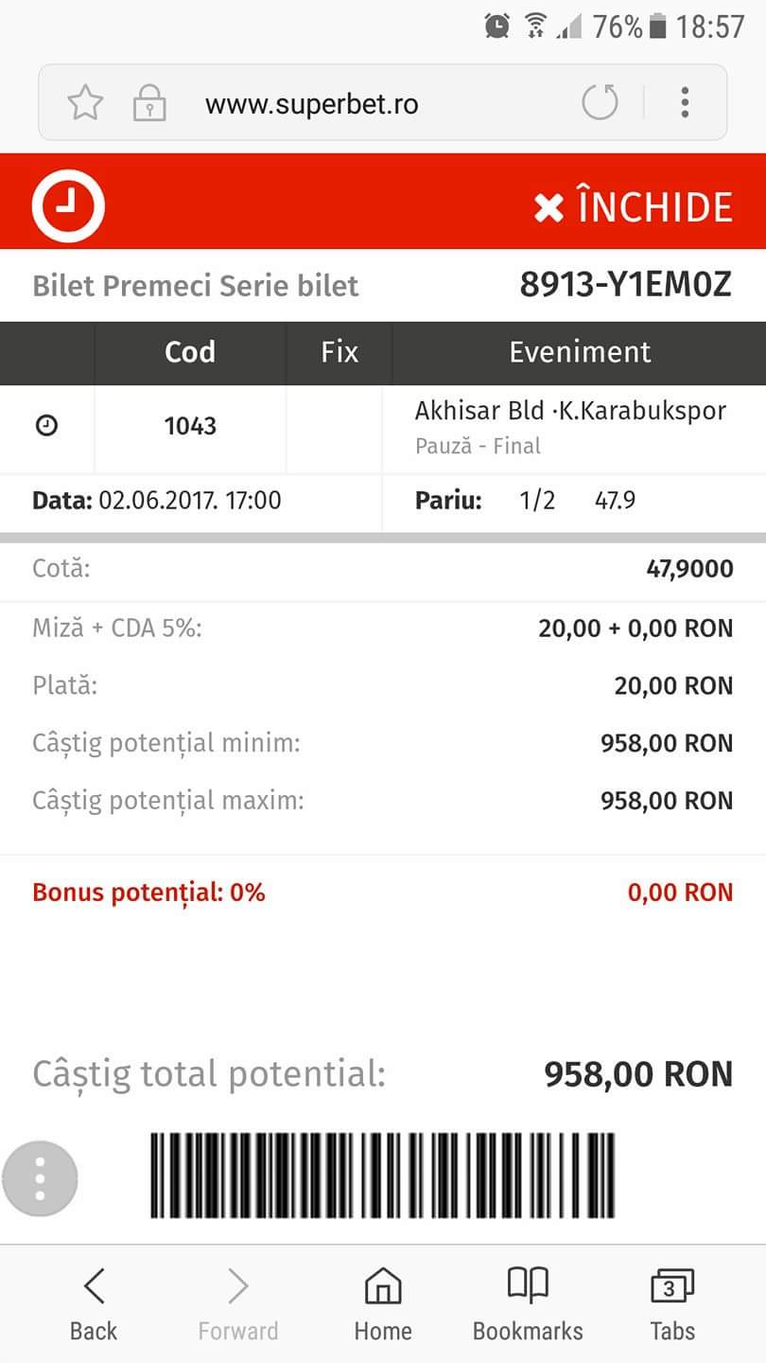Tap the alarm icon in status bar
Screen dimensions: 766x1363
point(497,27)
